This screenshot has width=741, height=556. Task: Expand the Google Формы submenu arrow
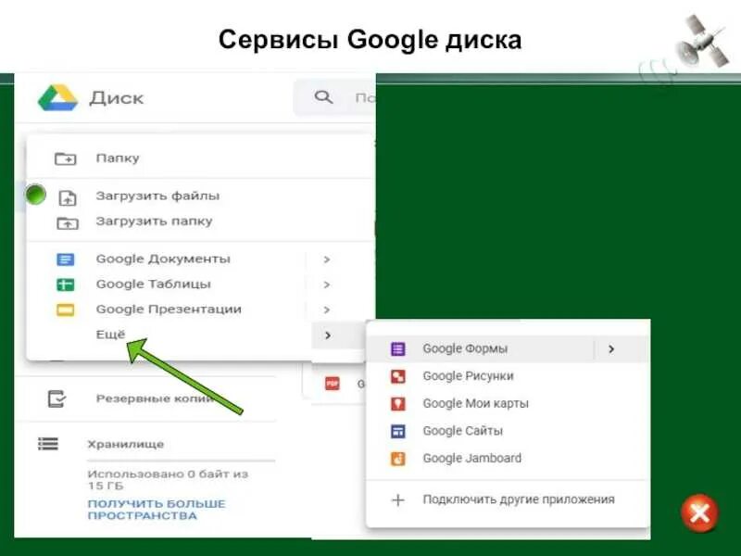coord(613,347)
